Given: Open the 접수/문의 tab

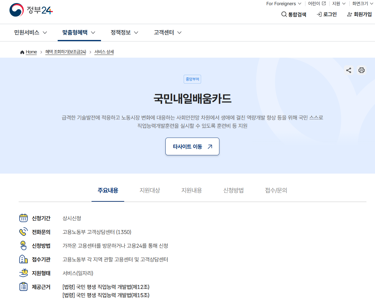Looking at the screenshot, I should [x=276, y=191].
